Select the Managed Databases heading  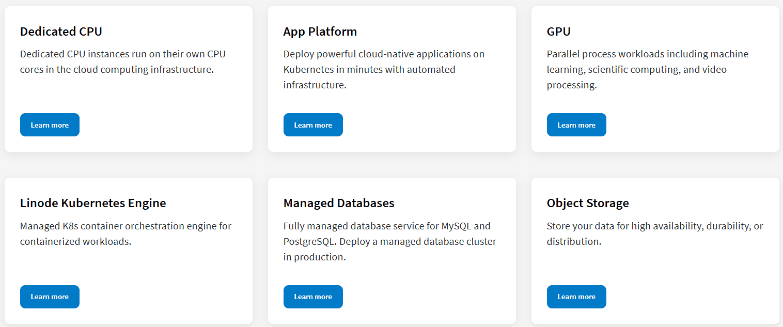339,203
